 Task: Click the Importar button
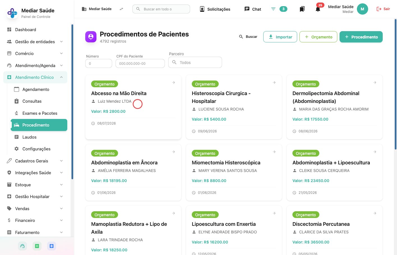point(280,37)
